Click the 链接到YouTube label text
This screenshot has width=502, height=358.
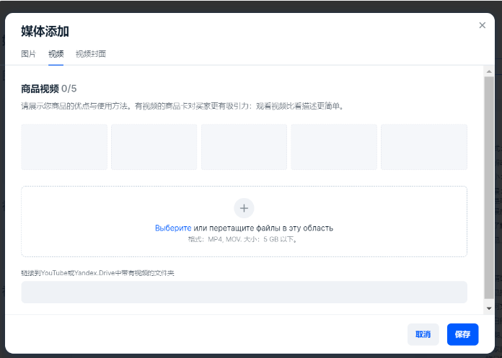click(97, 273)
